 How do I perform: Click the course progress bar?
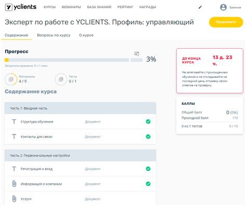(x=74, y=60)
